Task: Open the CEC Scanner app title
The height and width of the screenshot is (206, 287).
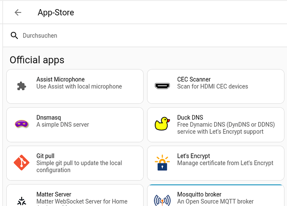Action: [x=194, y=79]
